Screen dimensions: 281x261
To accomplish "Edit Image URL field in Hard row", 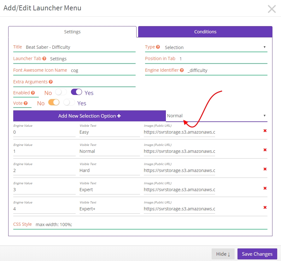I will 179,170.
